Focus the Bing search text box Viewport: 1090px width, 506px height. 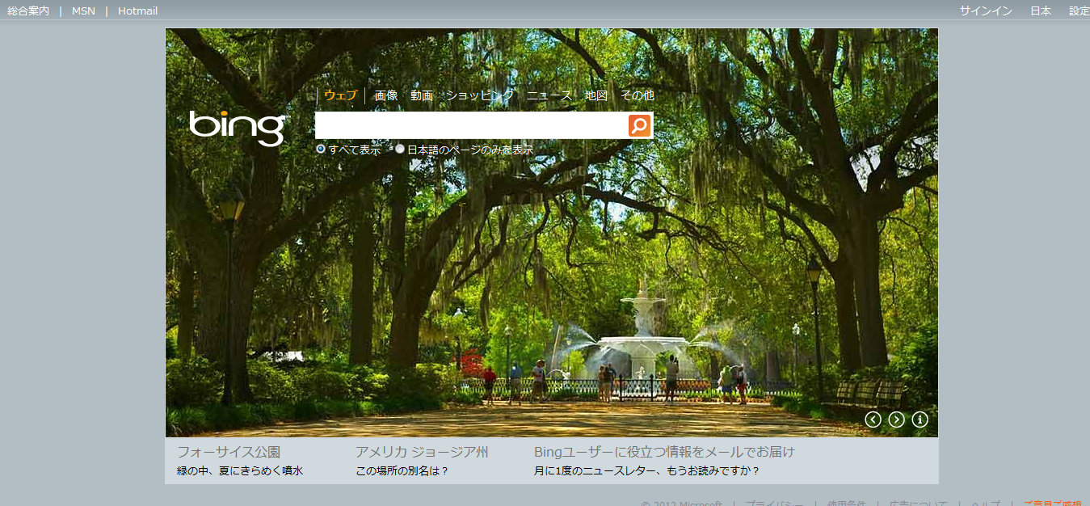(x=471, y=125)
